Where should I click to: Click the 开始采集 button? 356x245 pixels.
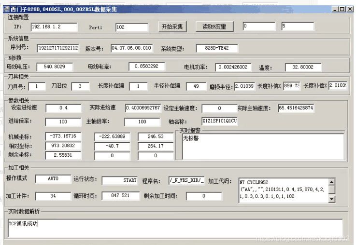tap(172, 27)
